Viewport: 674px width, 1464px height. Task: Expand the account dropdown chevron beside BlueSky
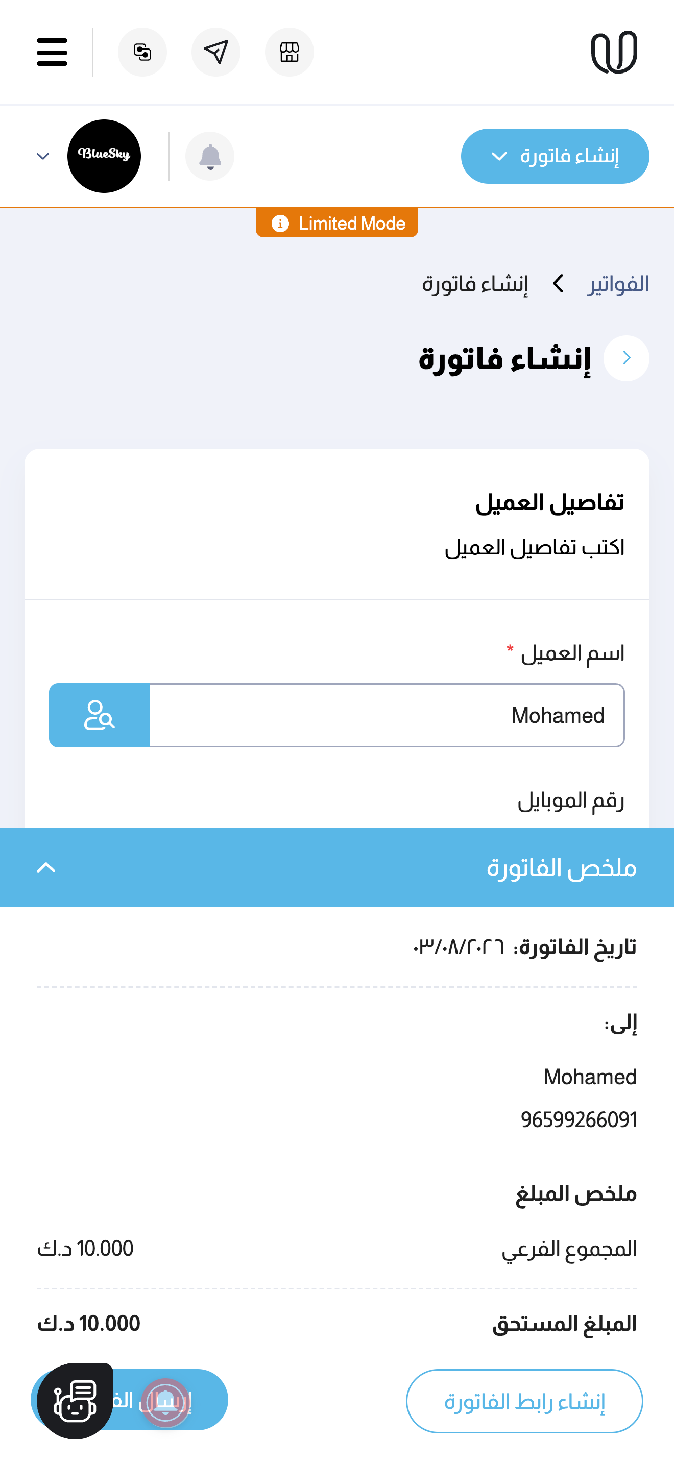pos(42,156)
